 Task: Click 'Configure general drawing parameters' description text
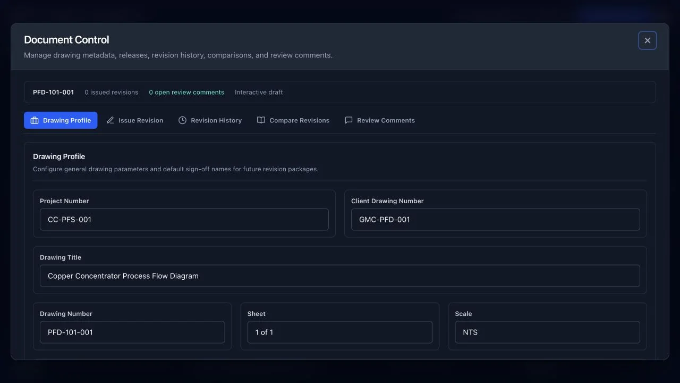[175, 169]
